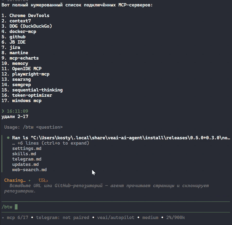Select list entry '3. DDG (DuckDuckGo)'
This screenshot has width=232, height=225.
point(27,26)
